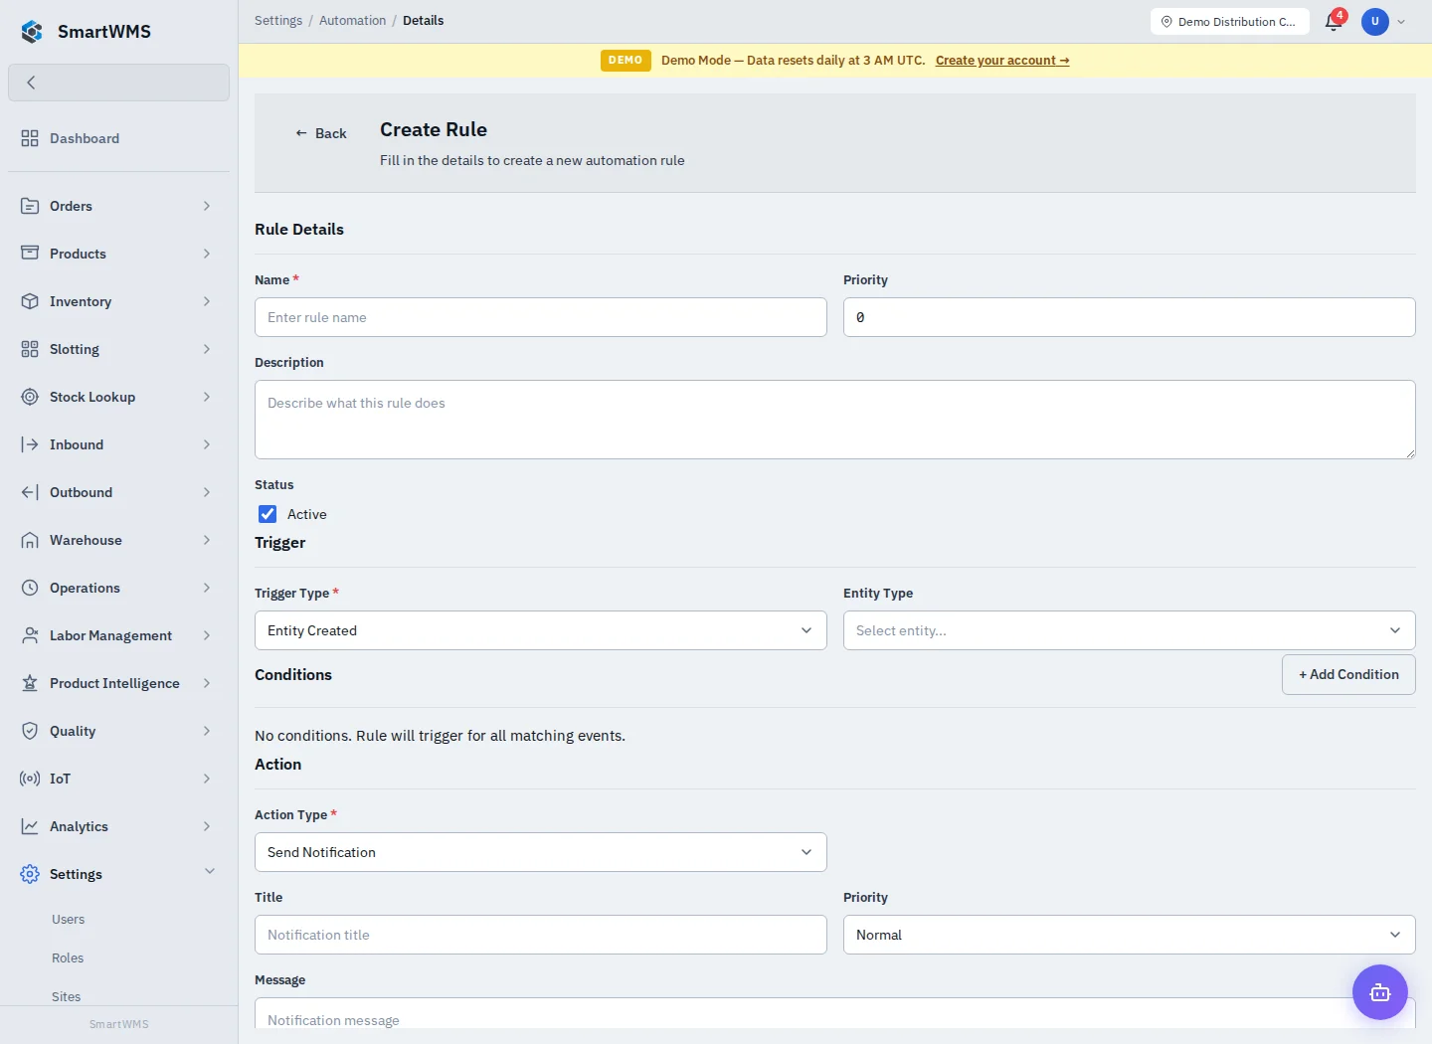The image size is (1432, 1044).
Task: Click the Outbound arrow icon
Action: (30, 492)
